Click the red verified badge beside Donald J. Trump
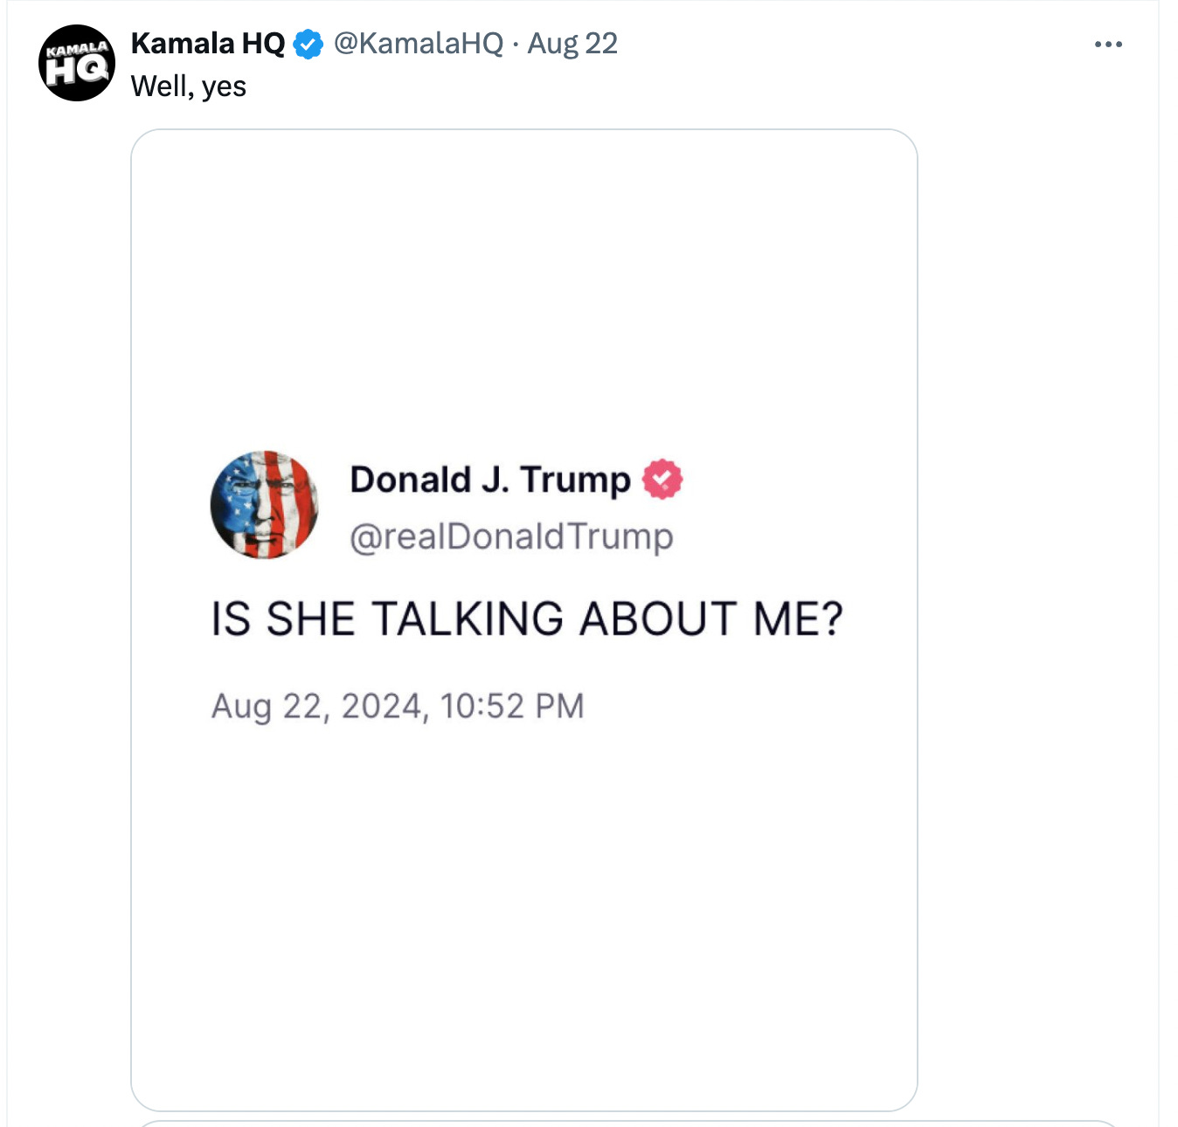This screenshot has height=1127, width=1178. tap(663, 479)
